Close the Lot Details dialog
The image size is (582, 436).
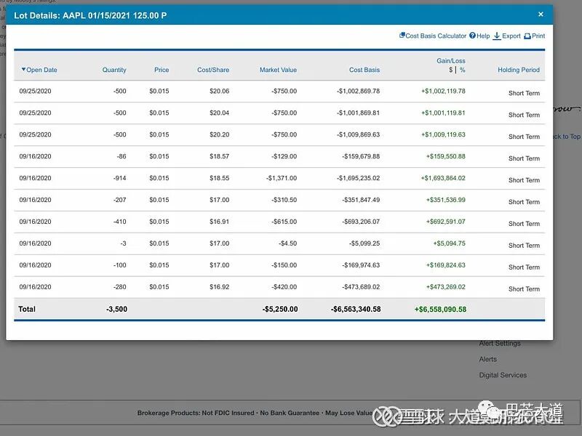click(541, 14)
